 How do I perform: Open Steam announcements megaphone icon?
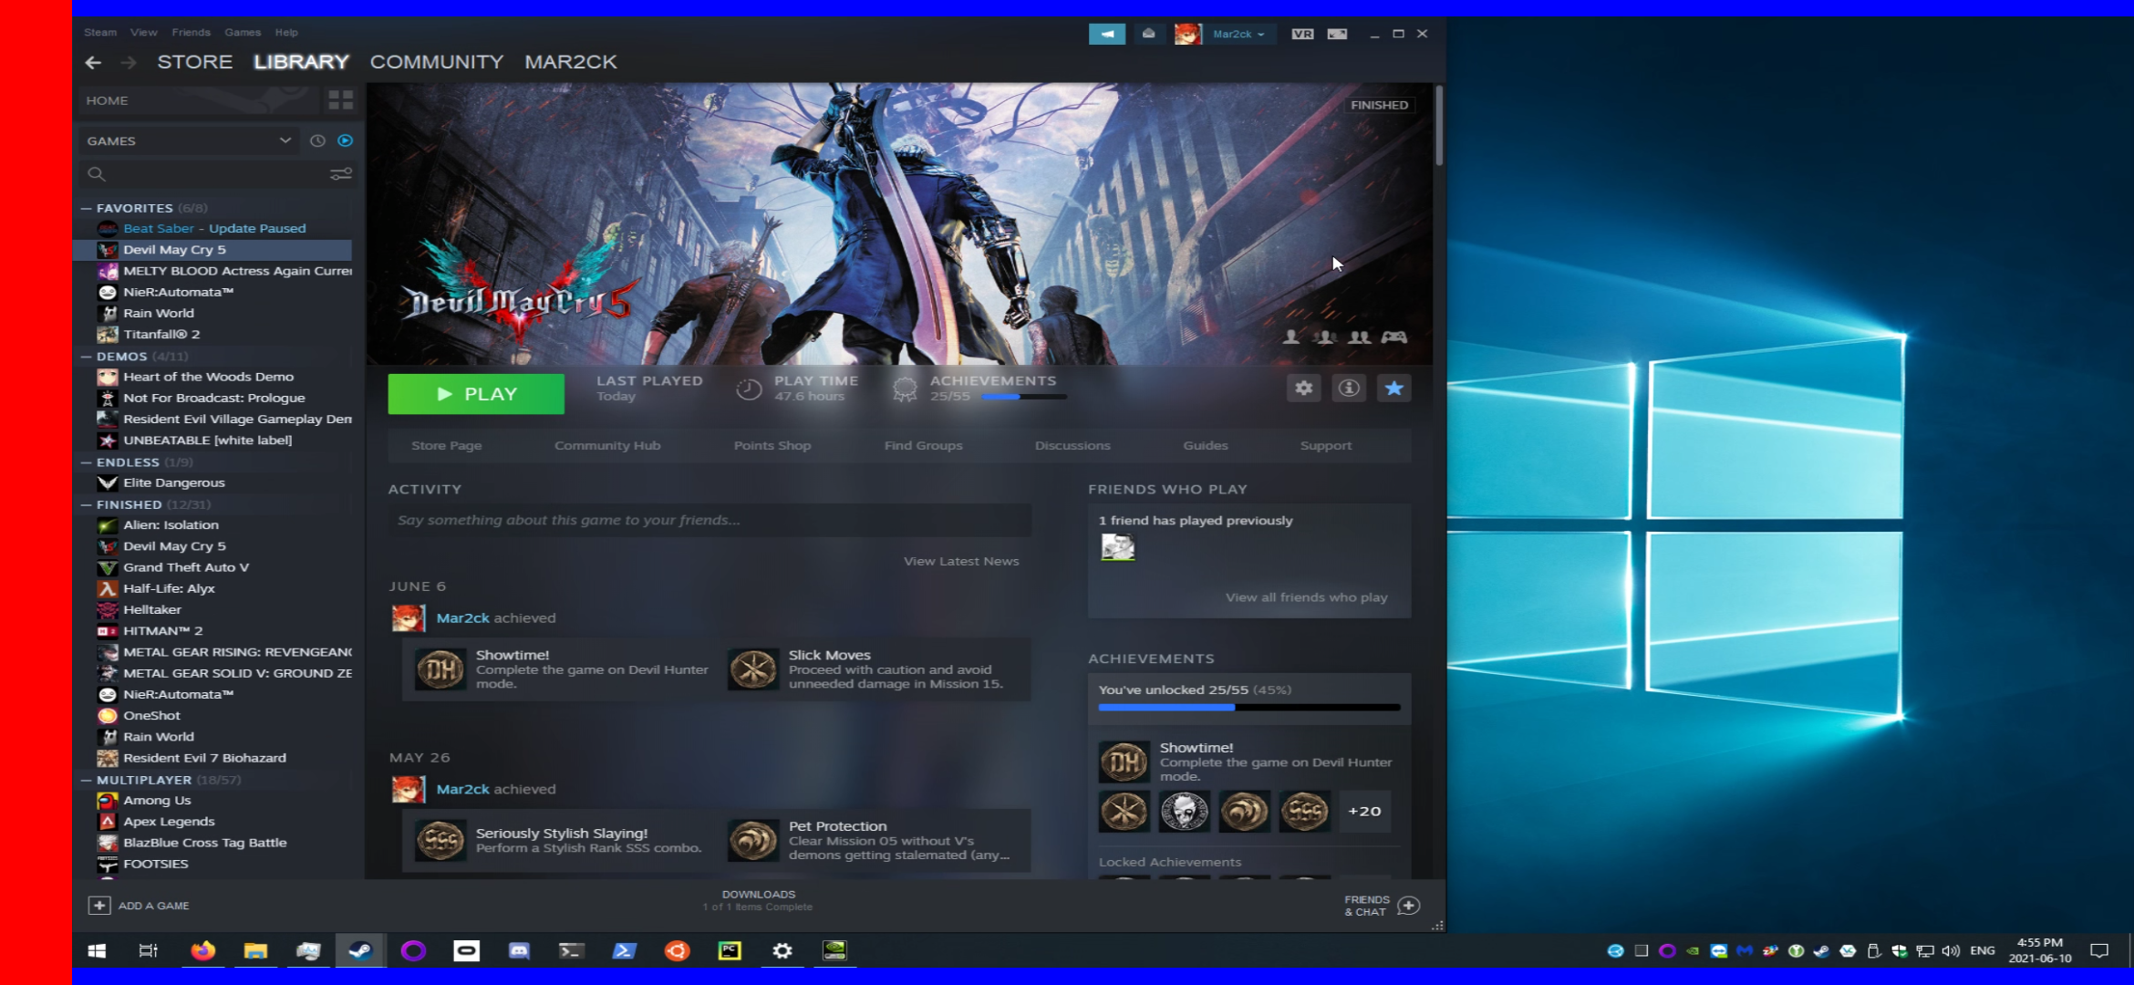click(1106, 34)
